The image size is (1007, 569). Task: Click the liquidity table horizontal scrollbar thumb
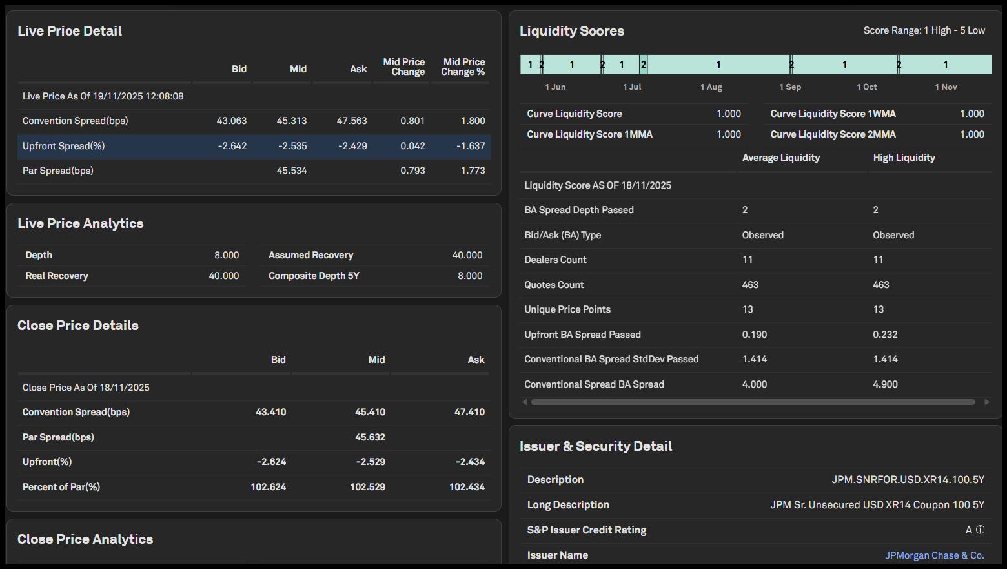(x=752, y=402)
